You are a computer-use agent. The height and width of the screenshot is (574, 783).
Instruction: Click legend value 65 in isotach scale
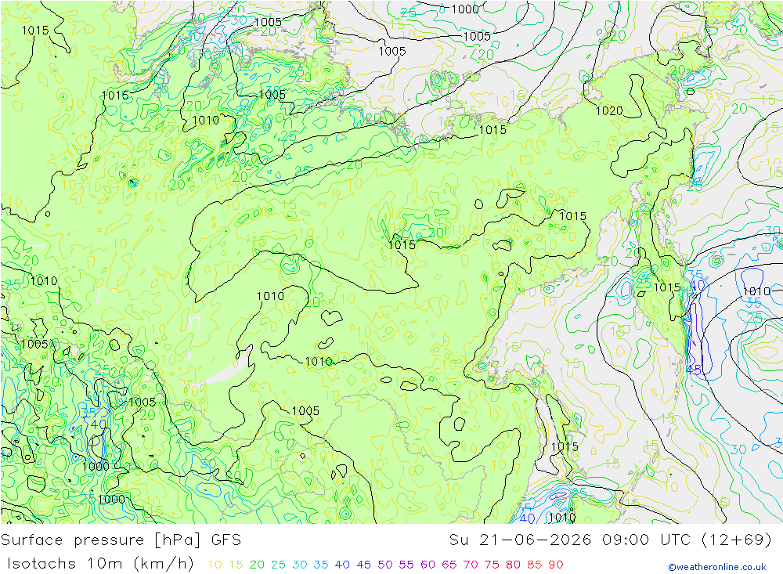[449, 565]
